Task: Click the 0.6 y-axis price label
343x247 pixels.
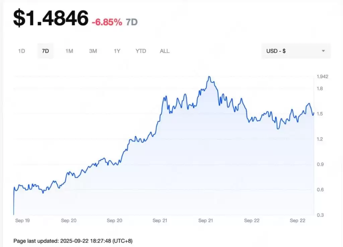Action: coord(320,190)
